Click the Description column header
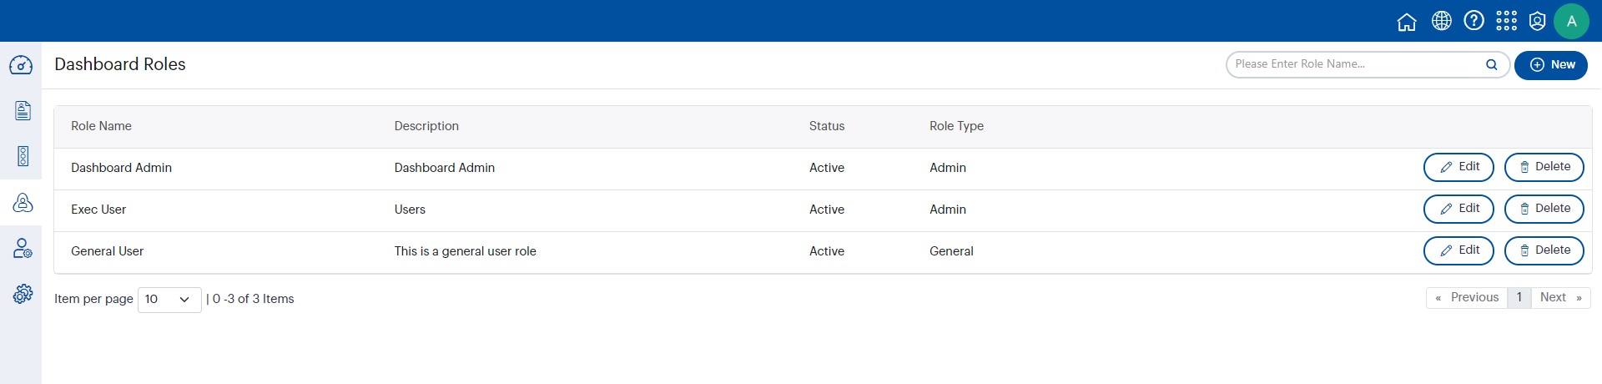The image size is (1602, 384). pos(426,126)
